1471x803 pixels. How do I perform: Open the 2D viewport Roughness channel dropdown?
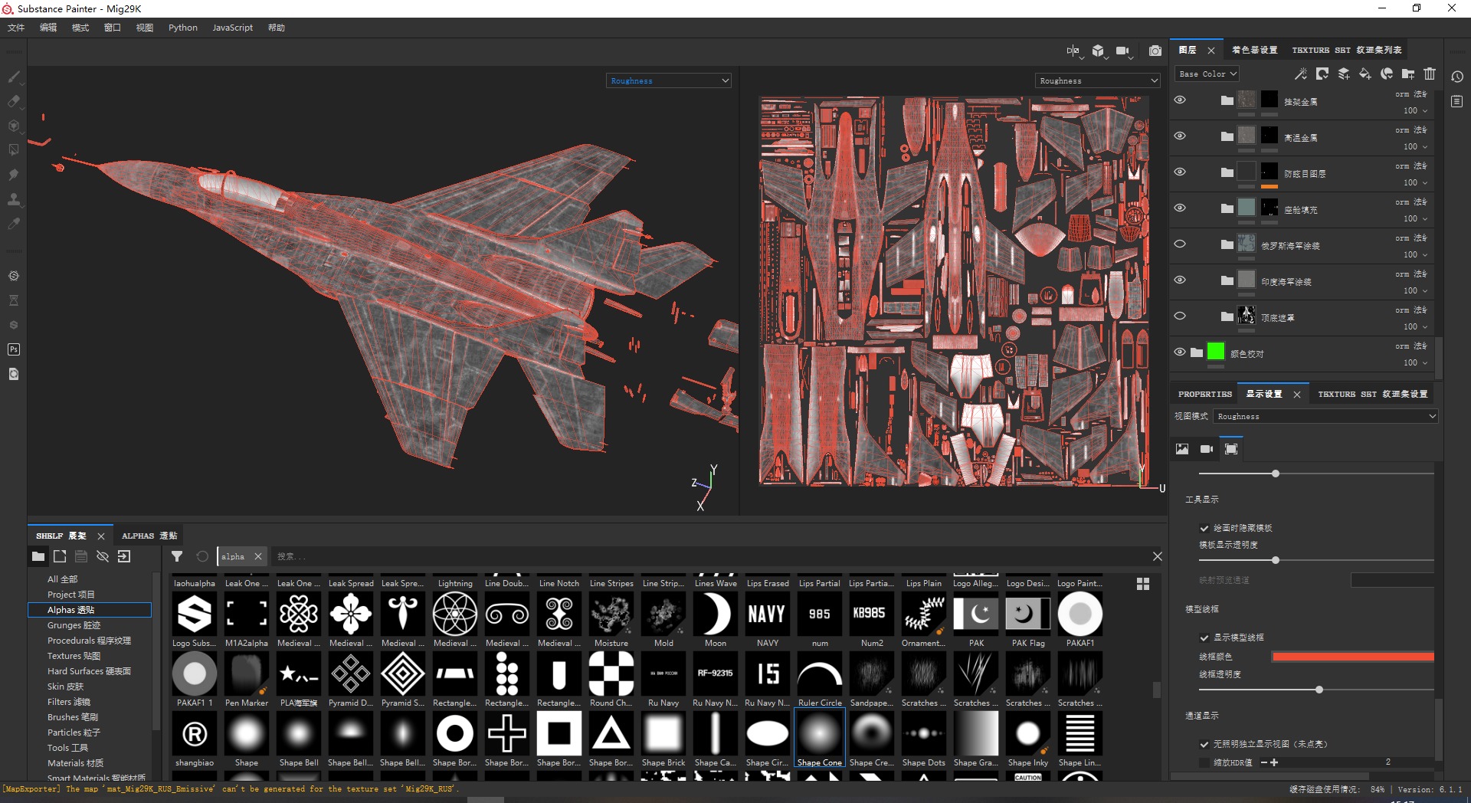coord(1098,80)
